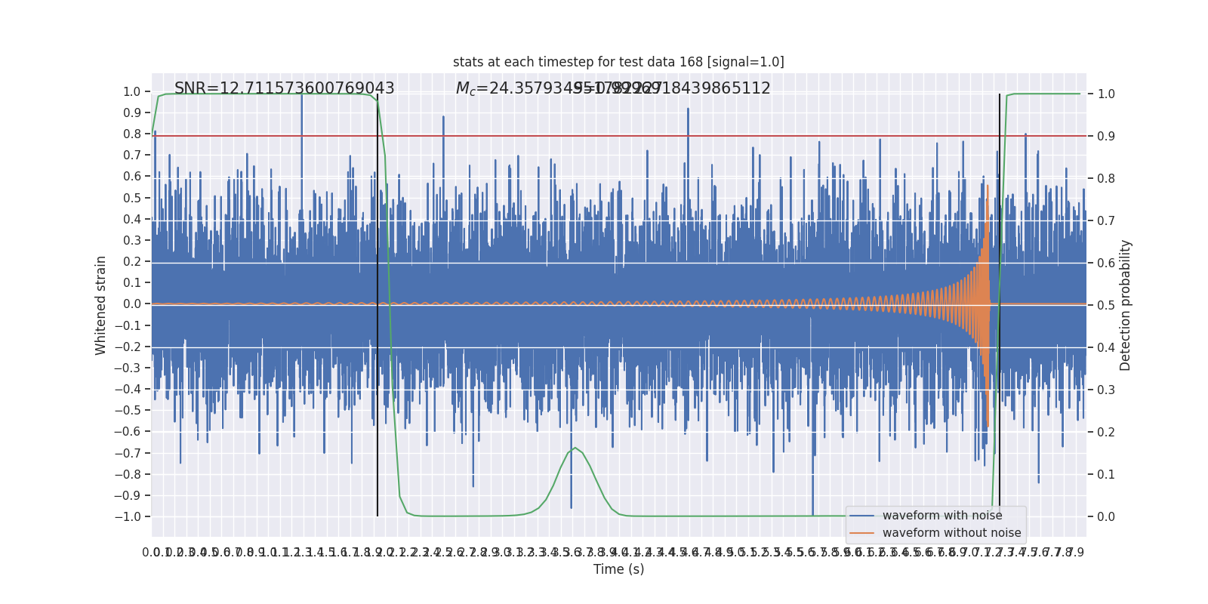Click the 0.2 tick on Whitened strain axis
The image size is (1208, 604).
tap(132, 261)
